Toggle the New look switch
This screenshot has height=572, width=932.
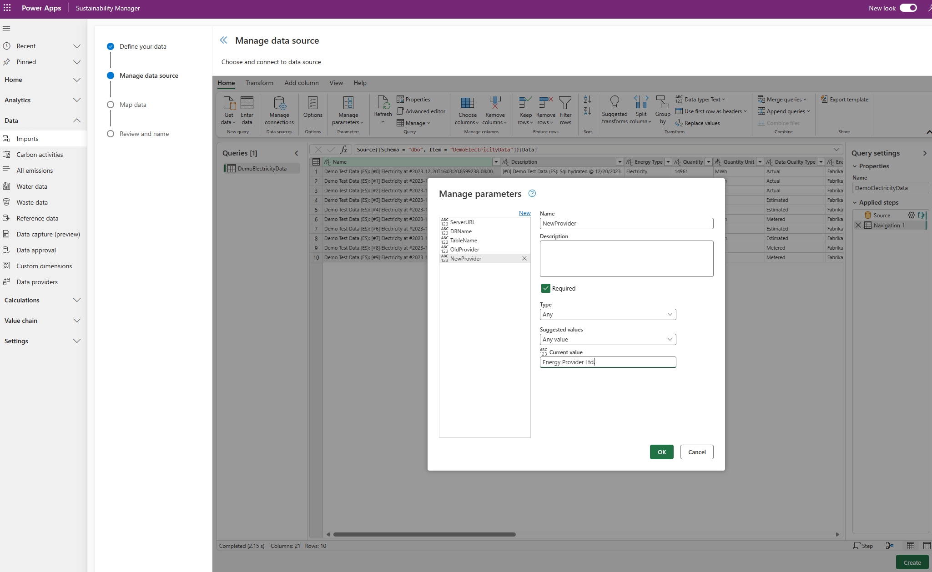click(908, 8)
